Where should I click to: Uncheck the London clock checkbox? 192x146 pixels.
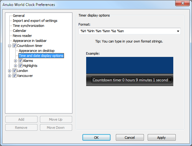[14, 71]
